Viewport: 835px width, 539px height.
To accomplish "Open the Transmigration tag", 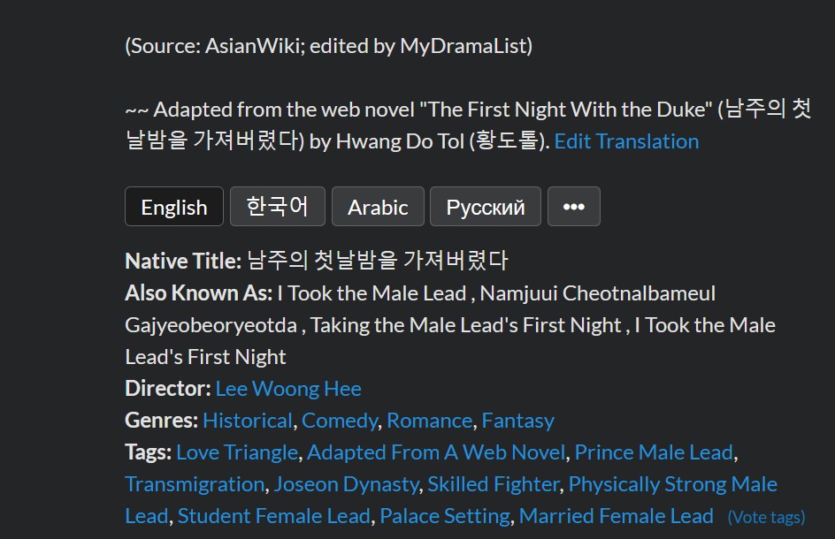I will tap(195, 484).
